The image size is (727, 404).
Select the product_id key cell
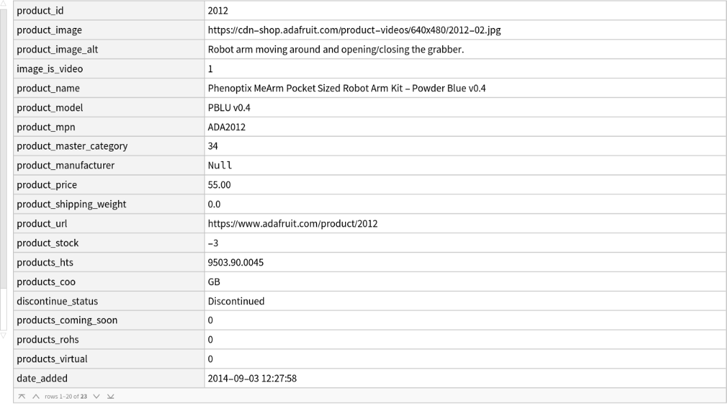tap(40, 11)
